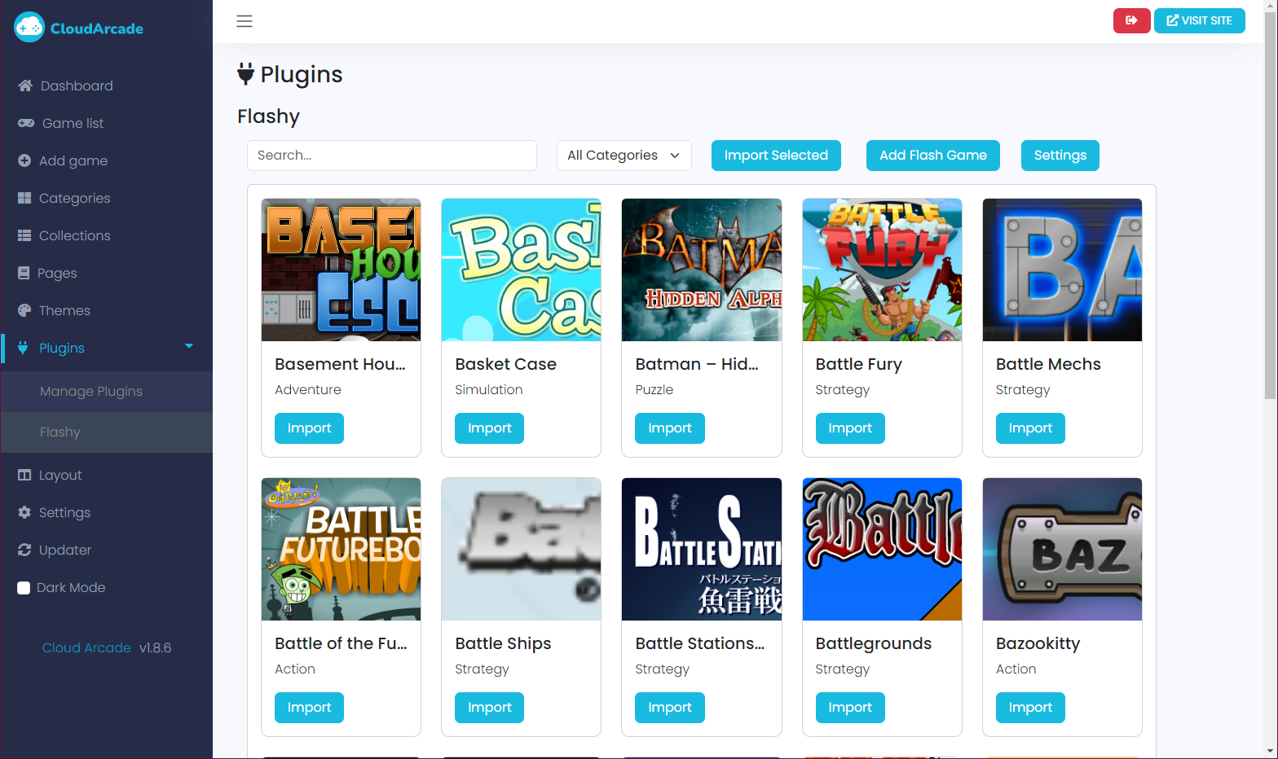The height and width of the screenshot is (759, 1278).
Task: Import the Battle Fury game
Action: 850,428
